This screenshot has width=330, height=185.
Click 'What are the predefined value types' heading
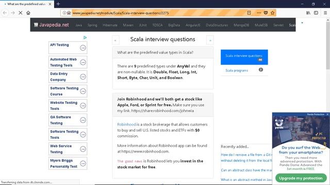(155, 52)
